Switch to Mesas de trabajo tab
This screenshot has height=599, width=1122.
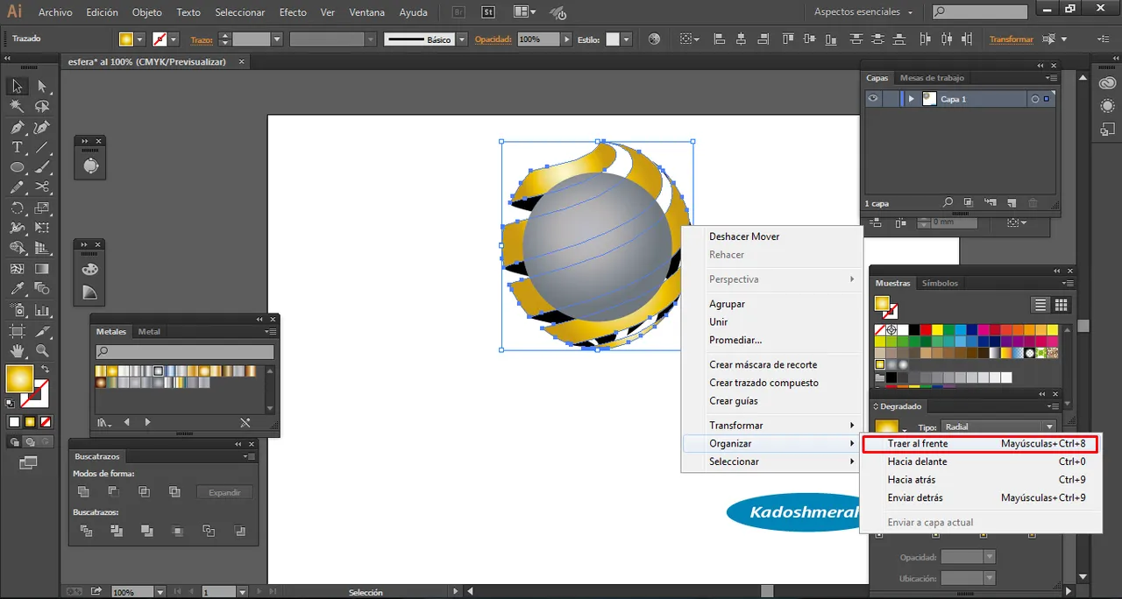click(x=932, y=78)
